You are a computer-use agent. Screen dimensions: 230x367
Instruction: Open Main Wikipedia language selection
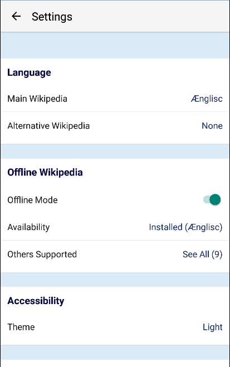pos(115,99)
